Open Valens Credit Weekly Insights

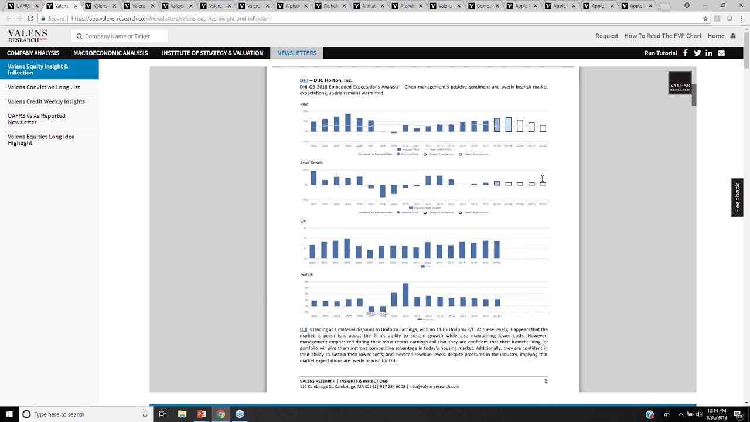[x=46, y=101]
